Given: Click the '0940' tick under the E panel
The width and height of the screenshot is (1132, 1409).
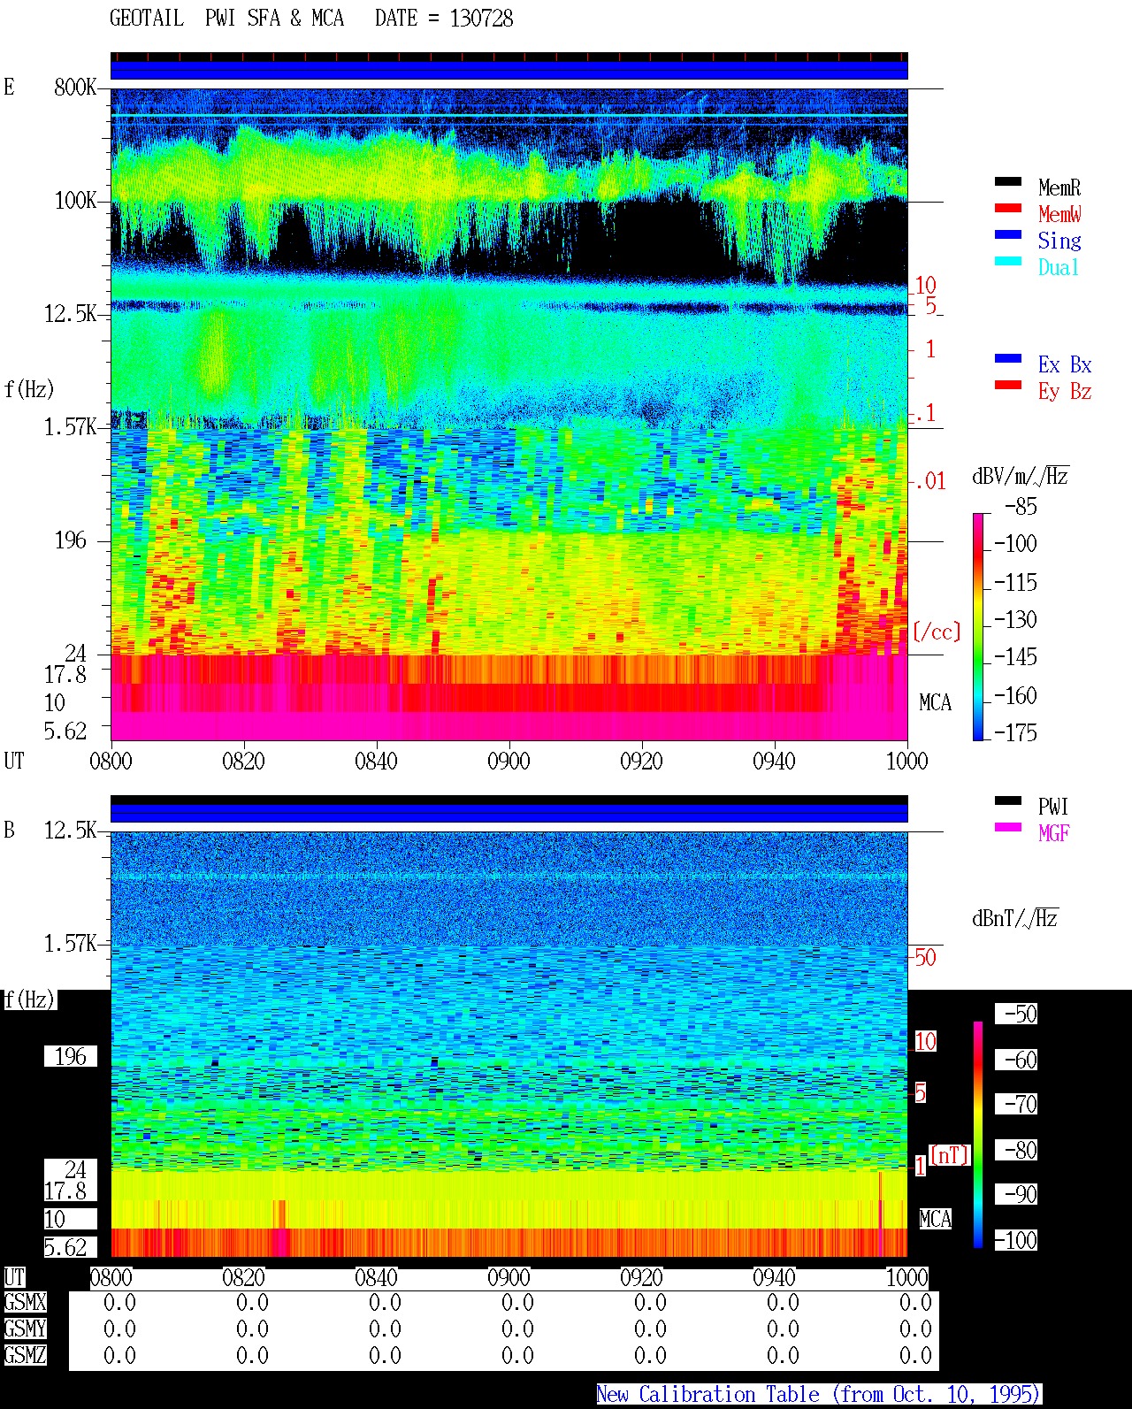Looking at the screenshot, I should (774, 762).
